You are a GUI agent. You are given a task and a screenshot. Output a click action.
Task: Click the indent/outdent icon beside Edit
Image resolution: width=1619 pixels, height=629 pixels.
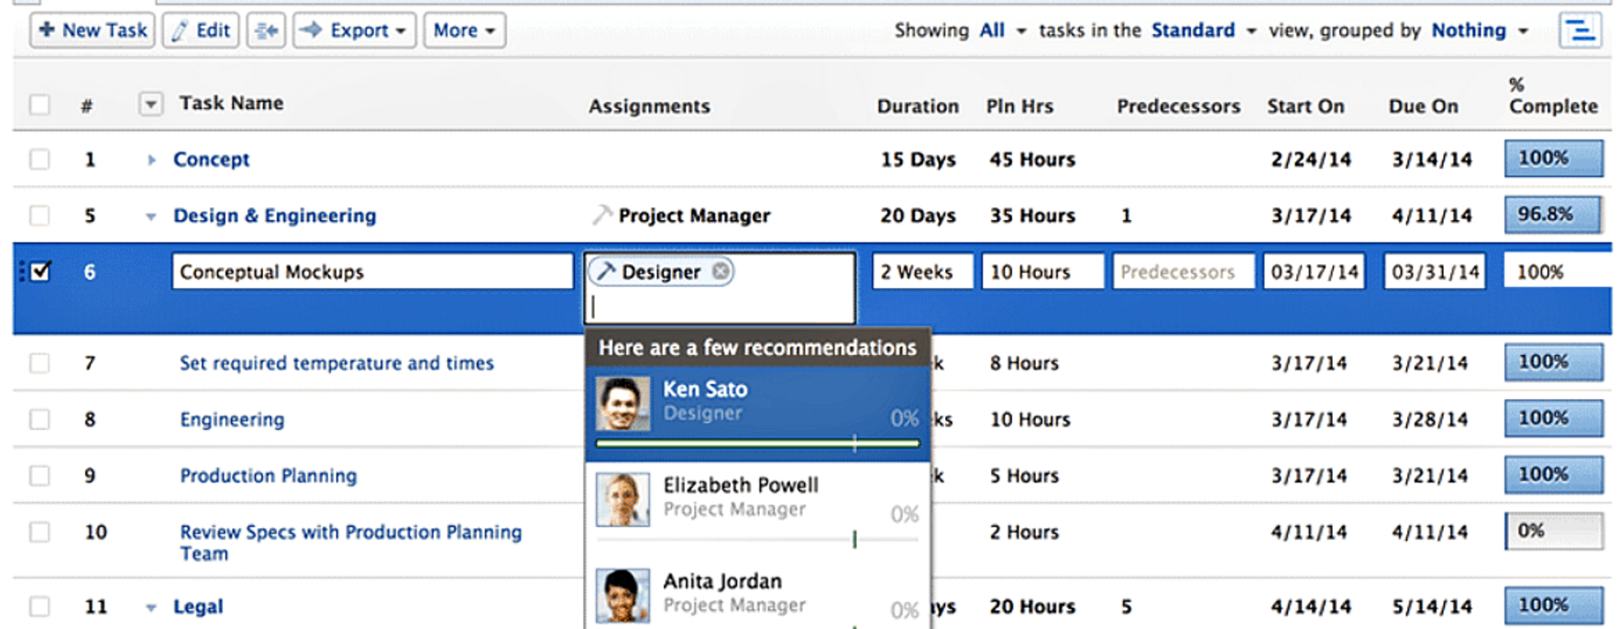(x=266, y=30)
